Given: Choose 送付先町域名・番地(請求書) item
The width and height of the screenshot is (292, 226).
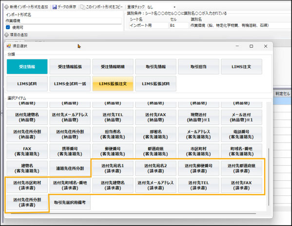Looking at the screenshot, I should [x=70, y=185].
